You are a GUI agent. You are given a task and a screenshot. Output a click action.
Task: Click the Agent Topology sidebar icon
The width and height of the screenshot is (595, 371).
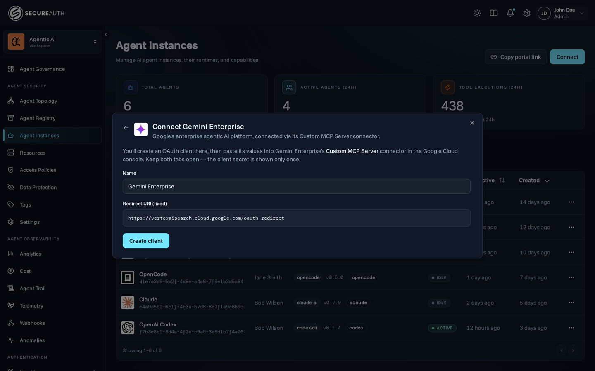pyautogui.click(x=11, y=101)
